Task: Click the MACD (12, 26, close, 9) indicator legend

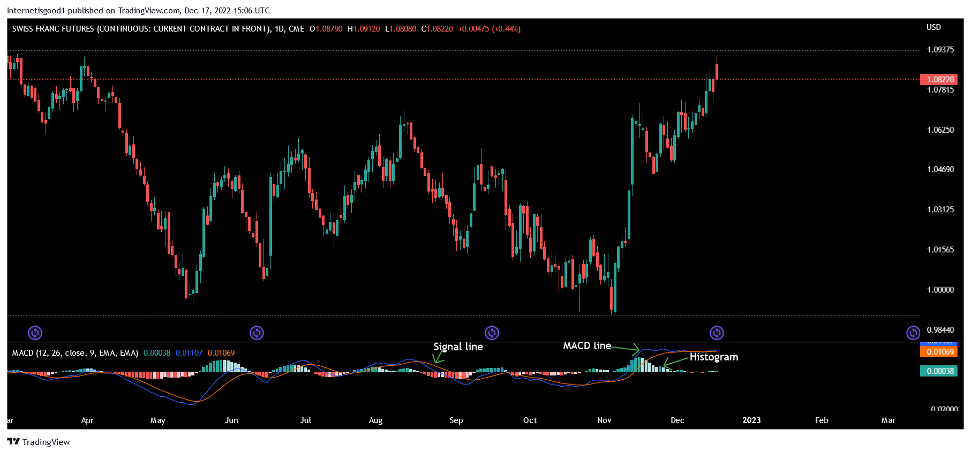Action: pyautogui.click(x=75, y=353)
